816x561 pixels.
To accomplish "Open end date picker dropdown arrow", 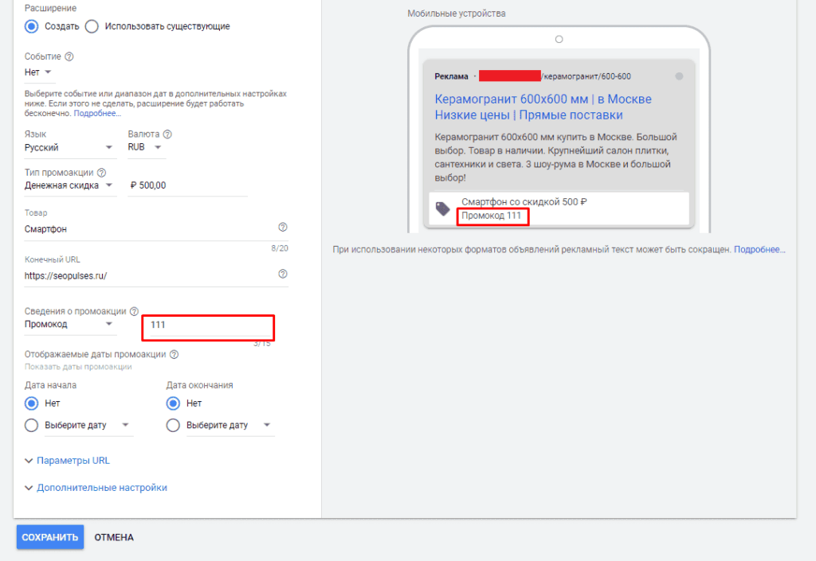I will [x=267, y=425].
